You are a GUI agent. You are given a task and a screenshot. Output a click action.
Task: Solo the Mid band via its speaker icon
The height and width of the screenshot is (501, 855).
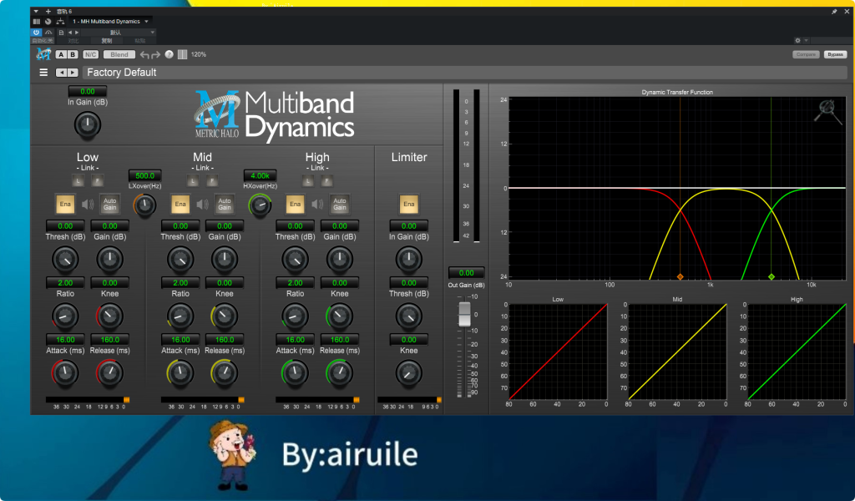tap(202, 205)
